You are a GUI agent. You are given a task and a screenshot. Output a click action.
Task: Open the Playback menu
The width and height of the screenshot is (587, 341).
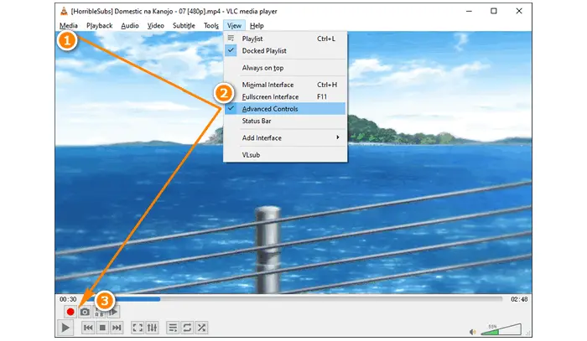pos(99,25)
